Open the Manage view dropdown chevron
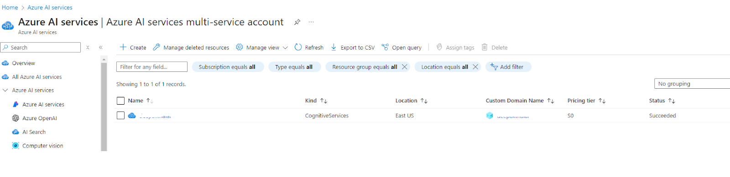Viewport: 730px width, 177px height. pyautogui.click(x=285, y=47)
